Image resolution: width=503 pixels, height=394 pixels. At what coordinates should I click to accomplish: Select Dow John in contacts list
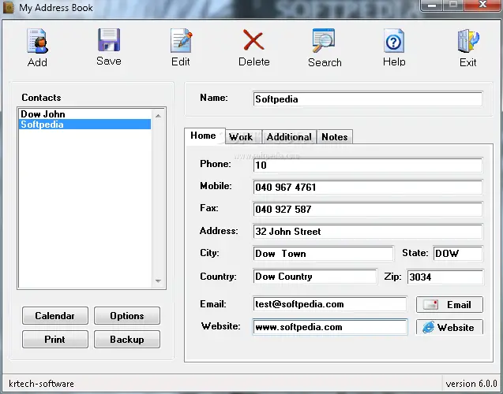click(84, 114)
